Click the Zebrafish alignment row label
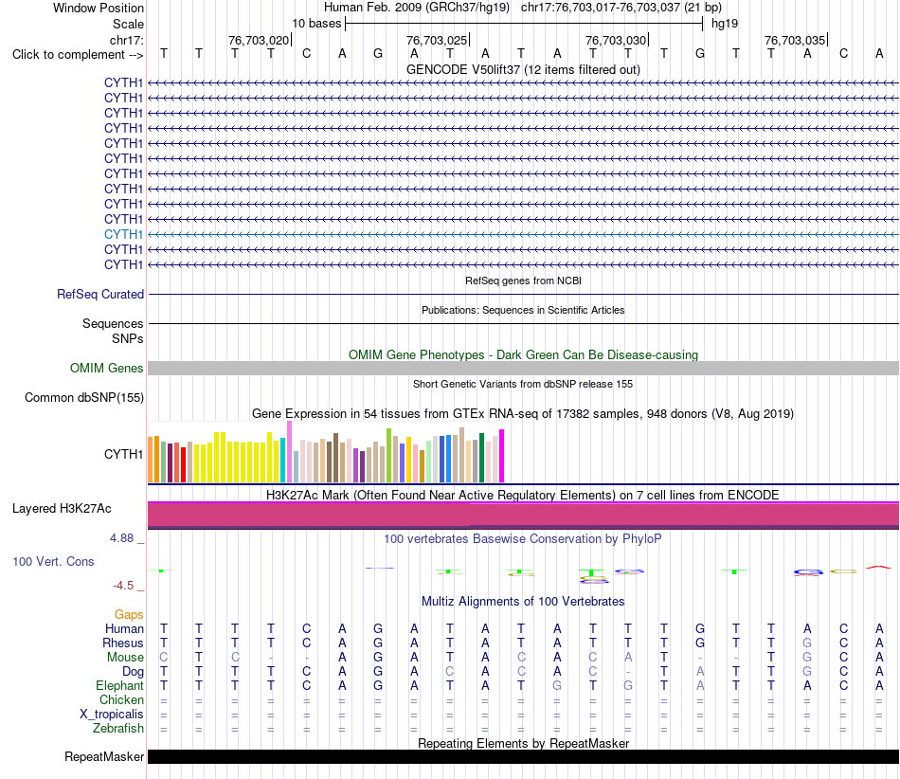 (118, 728)
